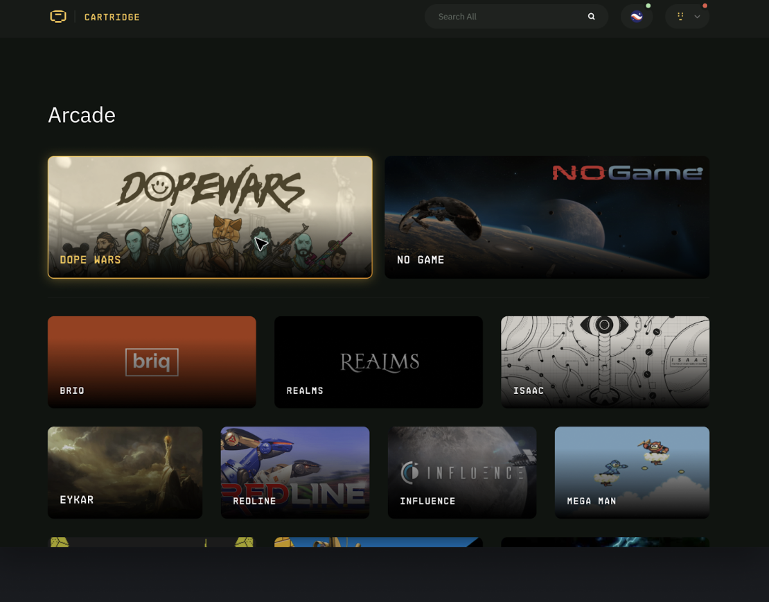769x602 pixels.
Task: Click the Realms logo text on card
Action: click(379, 361)
